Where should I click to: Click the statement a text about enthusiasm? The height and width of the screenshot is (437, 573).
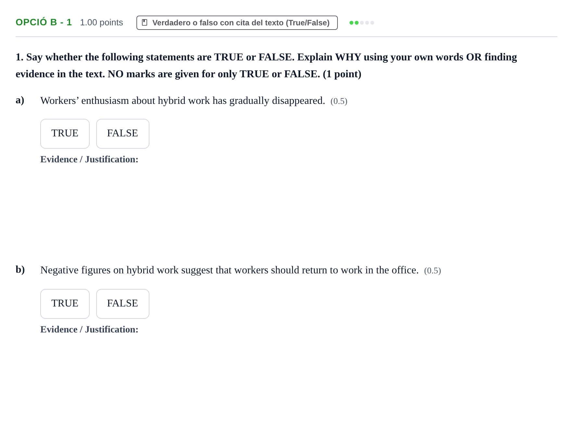183,101
